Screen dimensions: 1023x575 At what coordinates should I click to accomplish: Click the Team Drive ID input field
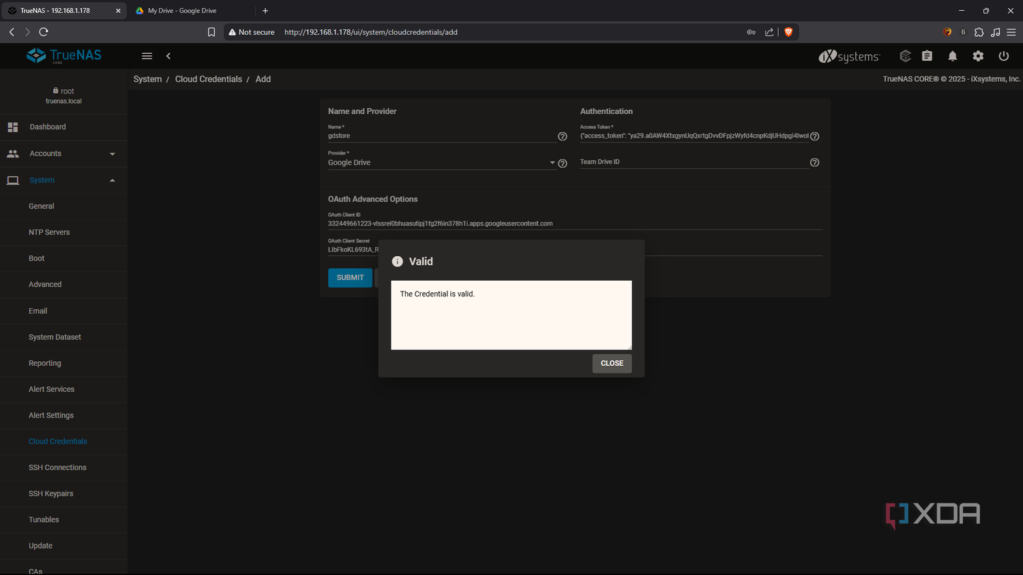pyautogui.click(x=694, y=162)
